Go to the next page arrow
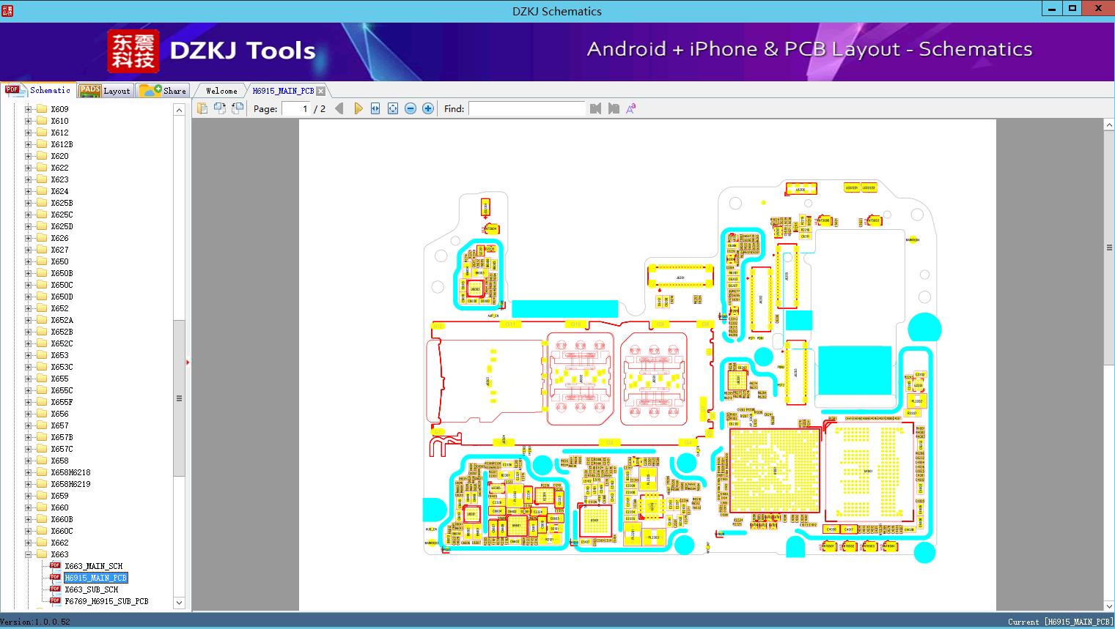 (358, 108)
